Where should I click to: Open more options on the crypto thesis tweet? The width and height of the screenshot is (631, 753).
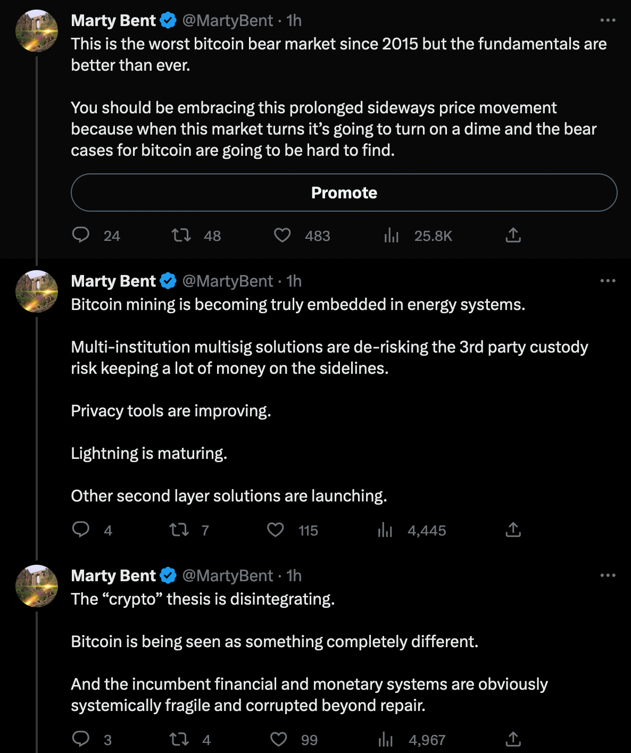click(x=608, y=575)
